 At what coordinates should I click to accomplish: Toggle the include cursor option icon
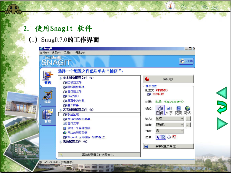(x=158, y=137)
